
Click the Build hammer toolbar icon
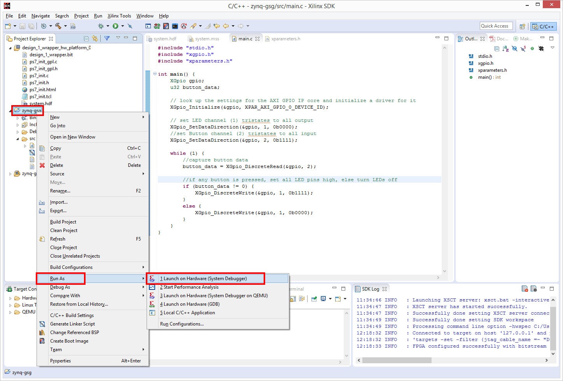coord(58,26)
